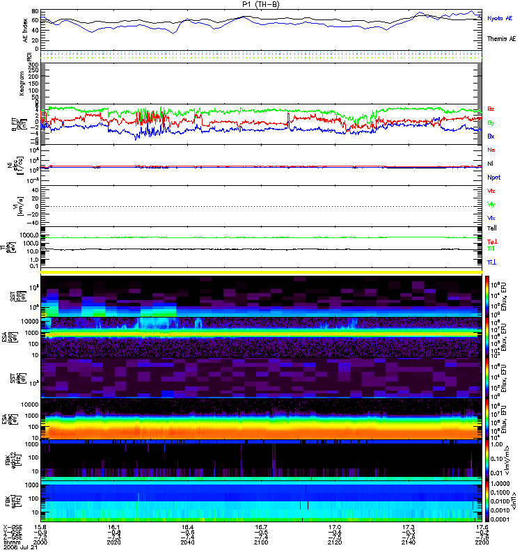Click the topmost Eflux color bar
This screenshot has height=557, width=522.
[x=487, y=295]
